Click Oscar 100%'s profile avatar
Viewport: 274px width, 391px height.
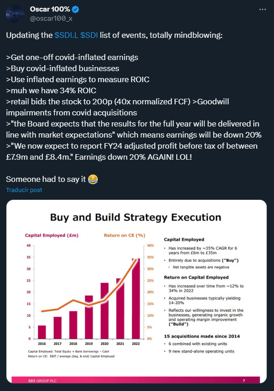coord(15,13)
